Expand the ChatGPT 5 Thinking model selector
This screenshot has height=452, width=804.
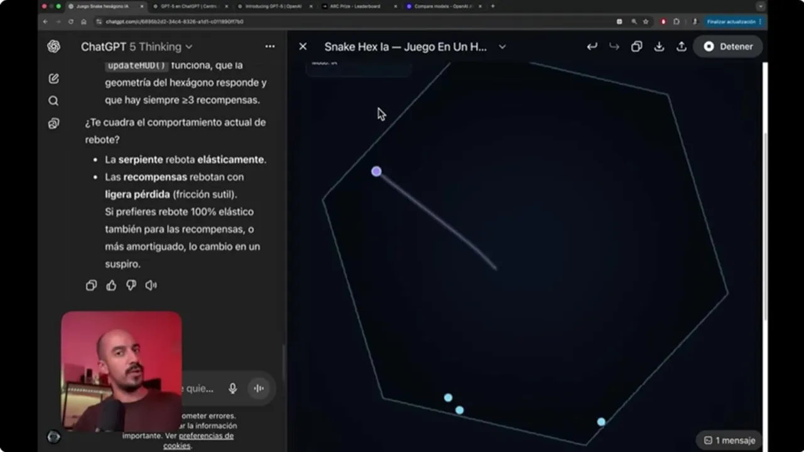click(136, 46)
